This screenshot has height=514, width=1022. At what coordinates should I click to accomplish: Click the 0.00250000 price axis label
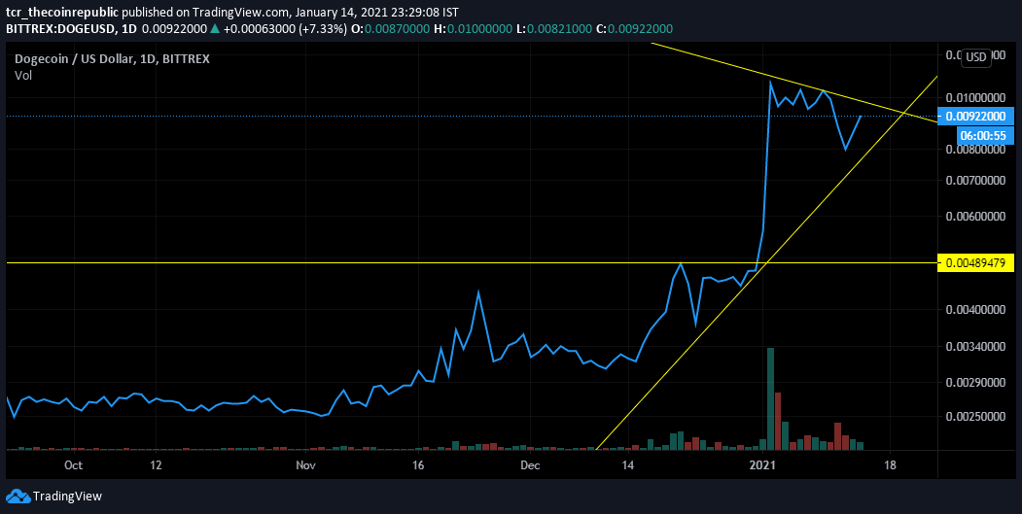(x=975, y=416)
